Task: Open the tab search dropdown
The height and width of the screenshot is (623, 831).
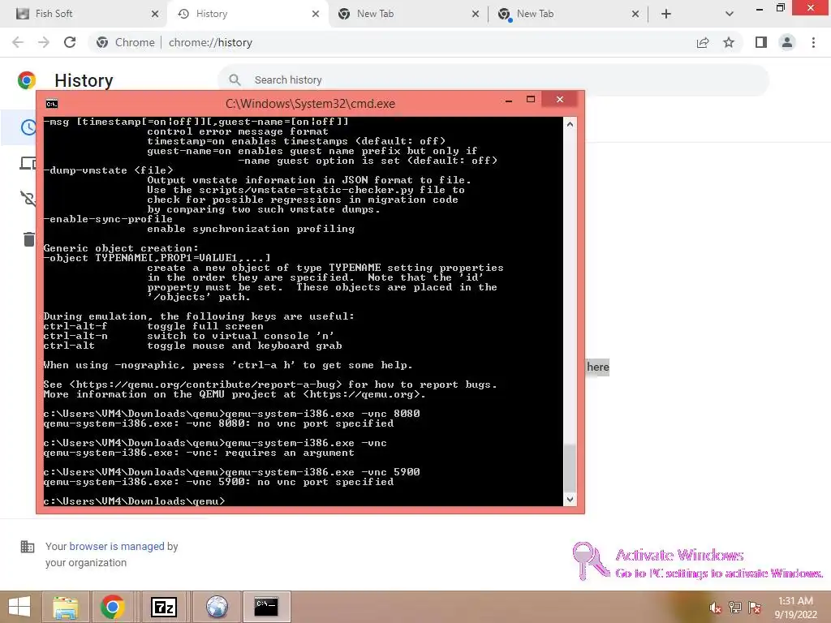Action: click(730, 14)
